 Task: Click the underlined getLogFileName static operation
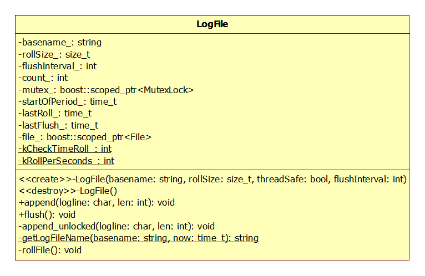[138, 238]
